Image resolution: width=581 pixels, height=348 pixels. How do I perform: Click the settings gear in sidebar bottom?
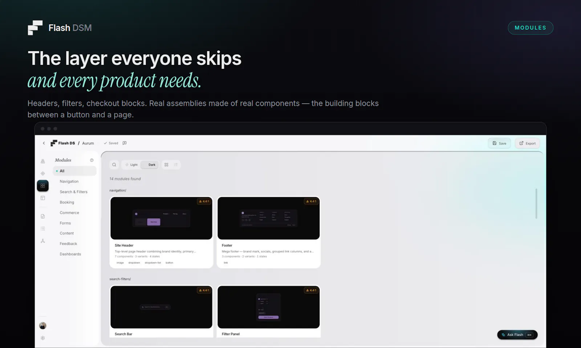point(43,338)
